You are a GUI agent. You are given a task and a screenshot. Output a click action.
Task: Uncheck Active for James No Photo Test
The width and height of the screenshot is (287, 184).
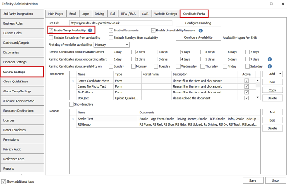pyautogui.click(x=246, y=86)
